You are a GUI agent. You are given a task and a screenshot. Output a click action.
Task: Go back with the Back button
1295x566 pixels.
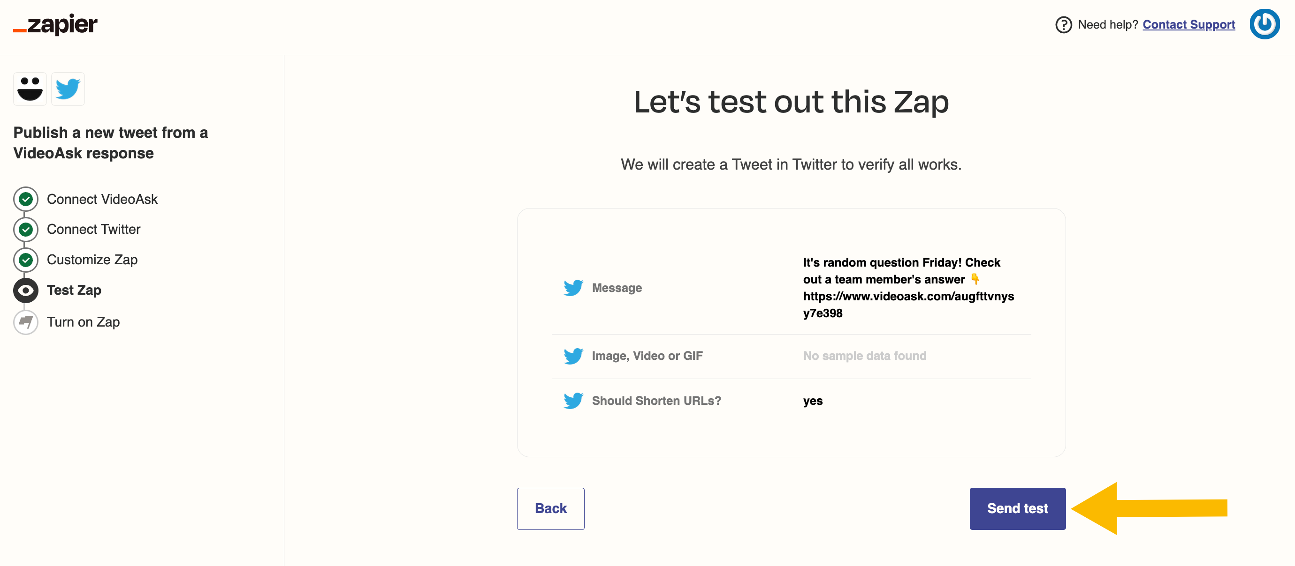(x=550, y=508)
